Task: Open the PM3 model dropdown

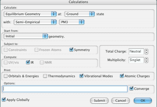Action: 71,22
